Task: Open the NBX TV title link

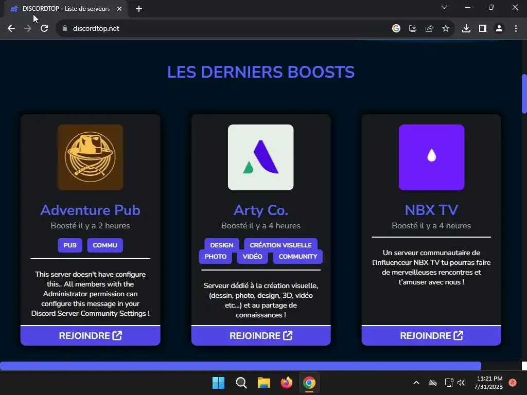Action: (432, 210)
